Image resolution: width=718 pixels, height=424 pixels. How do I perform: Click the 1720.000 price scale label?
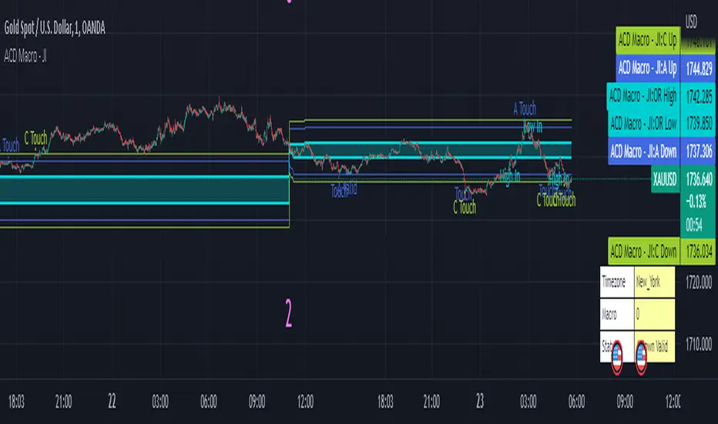point(699,282)
